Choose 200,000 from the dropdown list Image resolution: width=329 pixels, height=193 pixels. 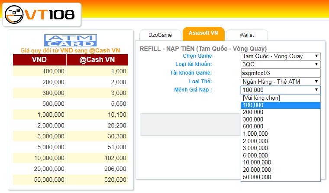click(281, 112)
